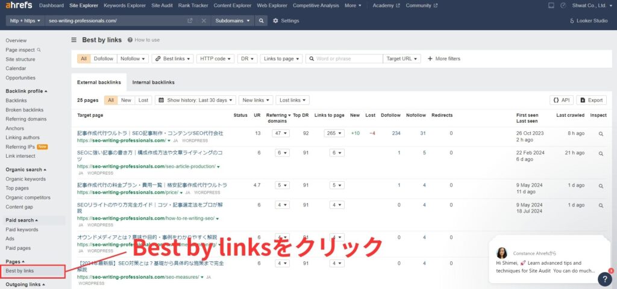Open Overview in the sidebar

[x=16, y=40]
